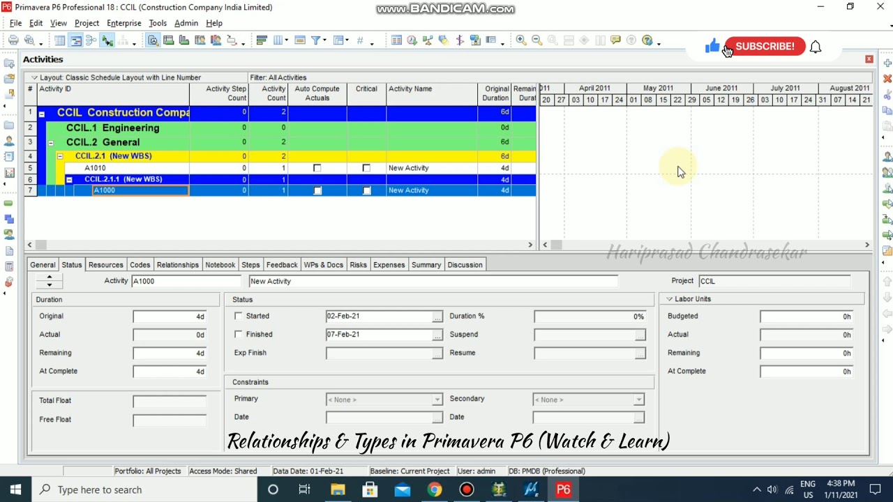
Task: Open the Mail app in taskbar
Action: 402,489
